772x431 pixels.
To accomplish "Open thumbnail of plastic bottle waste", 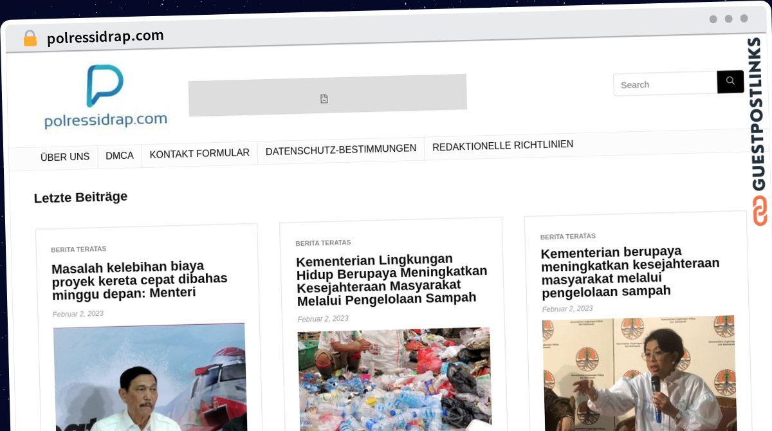I will click(x=394, y=379).
